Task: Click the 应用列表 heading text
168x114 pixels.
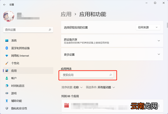Action: (x=66, y=69)
